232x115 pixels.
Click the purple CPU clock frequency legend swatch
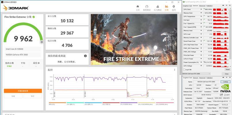pos(129,103)
